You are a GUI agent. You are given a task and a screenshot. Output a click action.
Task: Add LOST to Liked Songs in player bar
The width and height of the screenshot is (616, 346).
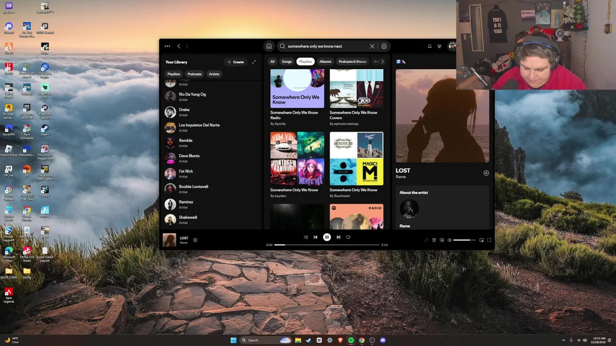[195, 240]
